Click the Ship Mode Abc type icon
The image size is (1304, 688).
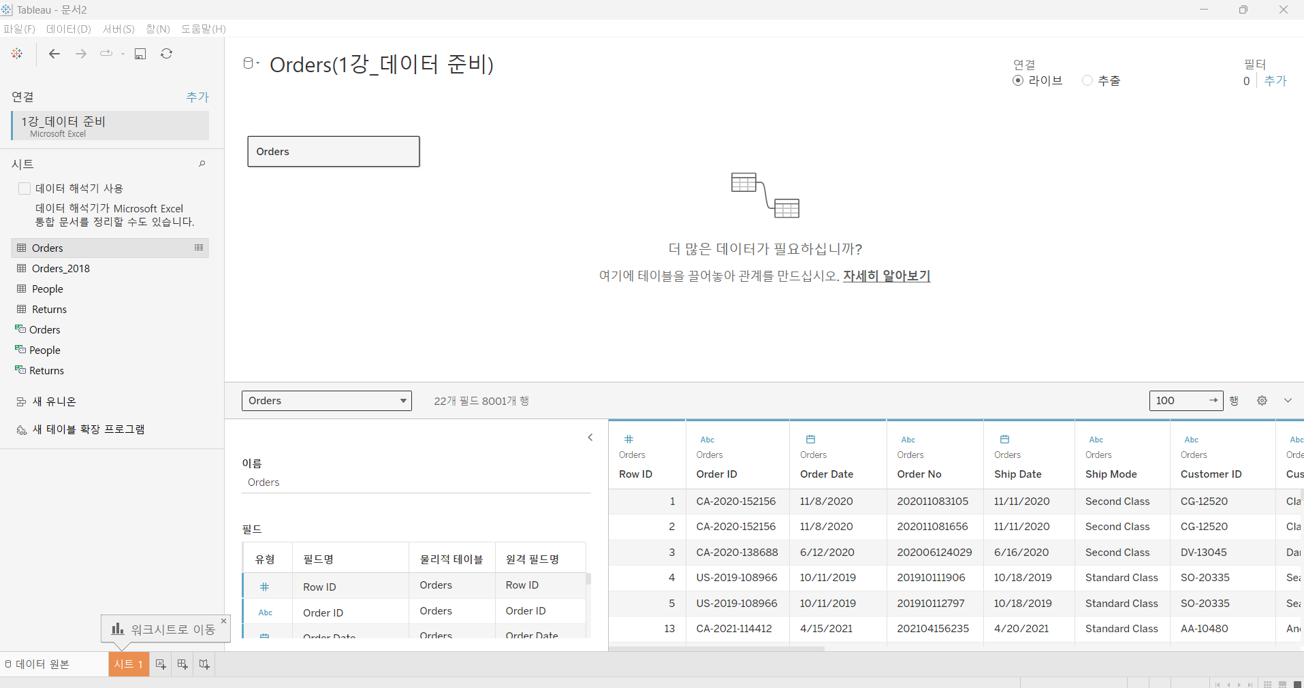pyautogui.click(x=1096, y=440)
